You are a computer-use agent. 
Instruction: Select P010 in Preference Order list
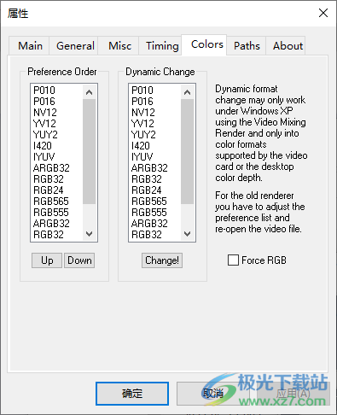tap(56, 91)
